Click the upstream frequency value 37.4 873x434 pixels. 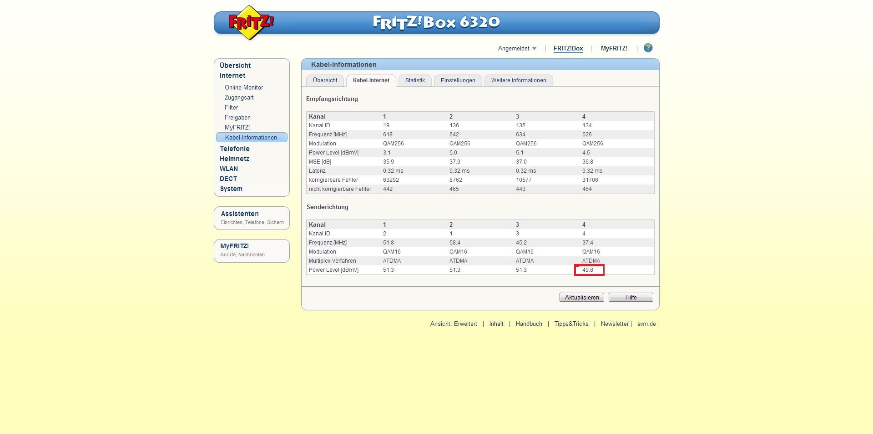click(x=588, y=243)
